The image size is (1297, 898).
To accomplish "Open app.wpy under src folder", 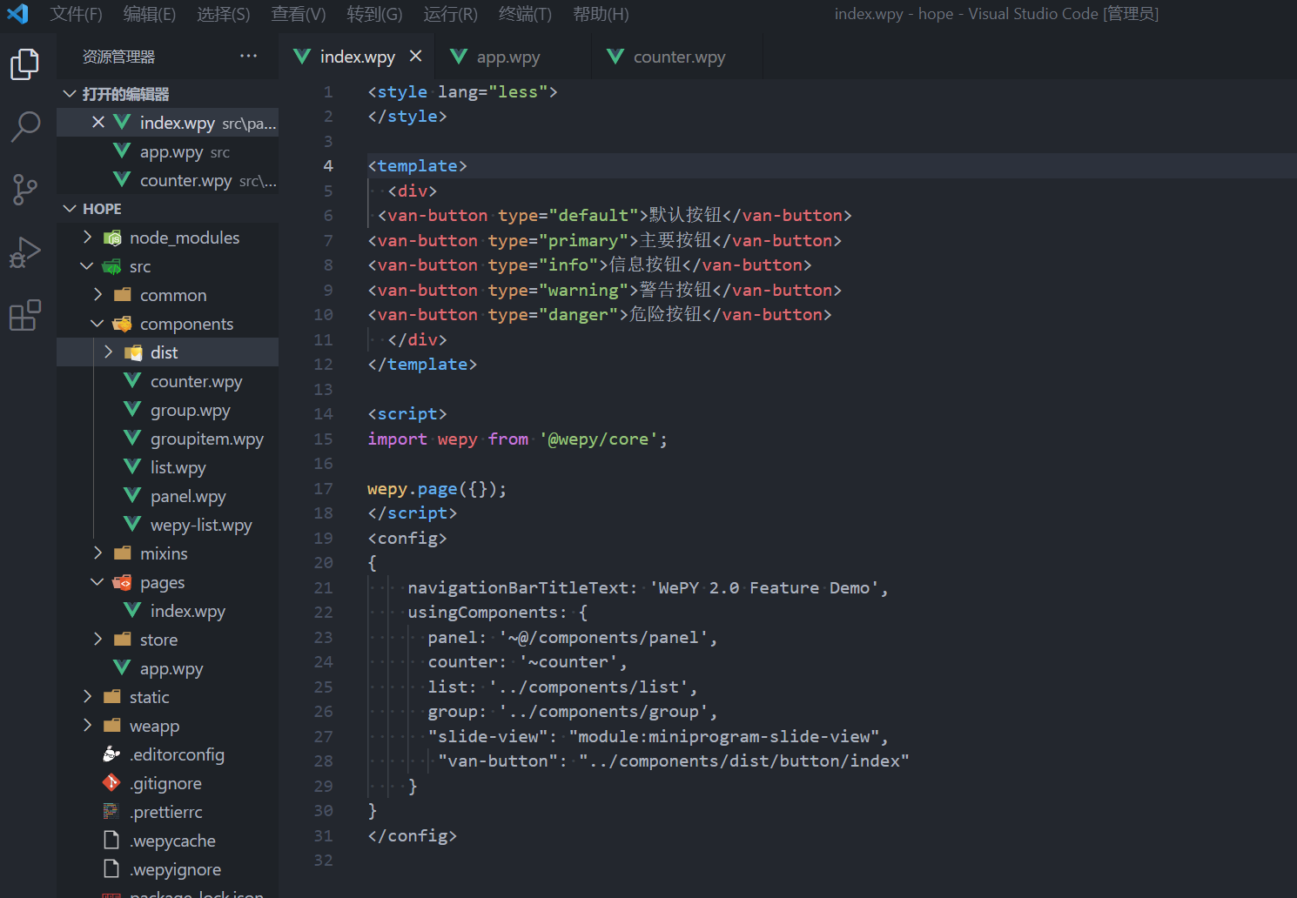I will coord(167,668).
